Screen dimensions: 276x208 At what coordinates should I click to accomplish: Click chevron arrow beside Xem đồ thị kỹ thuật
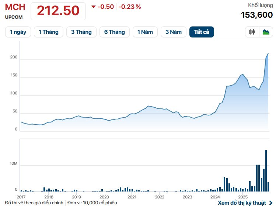pos(271,202)
